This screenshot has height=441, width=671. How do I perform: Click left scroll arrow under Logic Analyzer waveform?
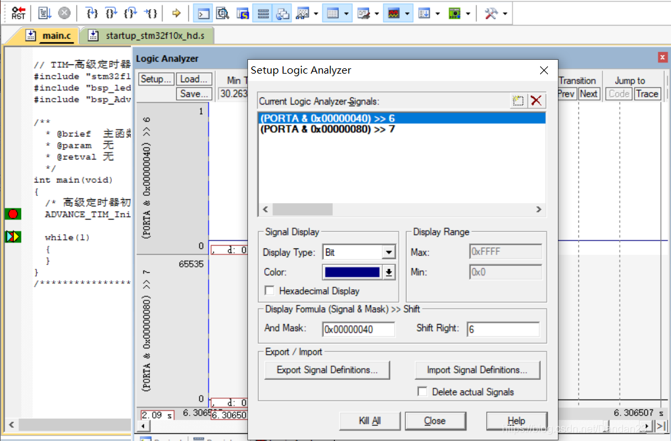tap(143, 426)
